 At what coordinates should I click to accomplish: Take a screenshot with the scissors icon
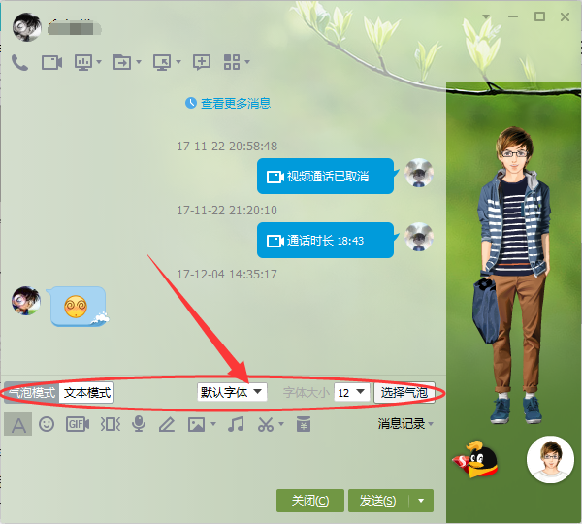(x=266, y=424)
